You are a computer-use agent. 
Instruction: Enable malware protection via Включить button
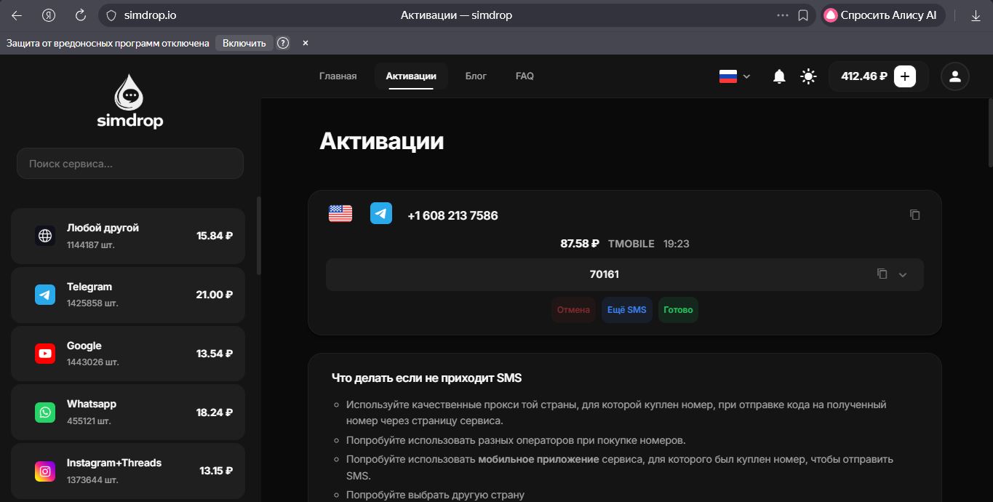(x=244, y=43)
